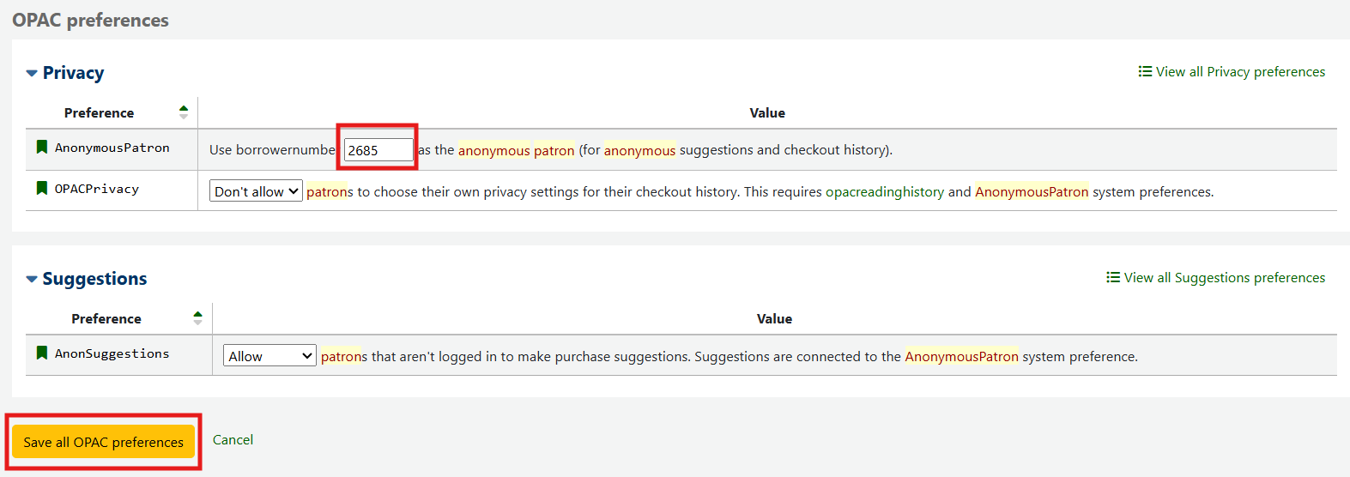Collapse the Suggestions section

[x=32, y=279]
